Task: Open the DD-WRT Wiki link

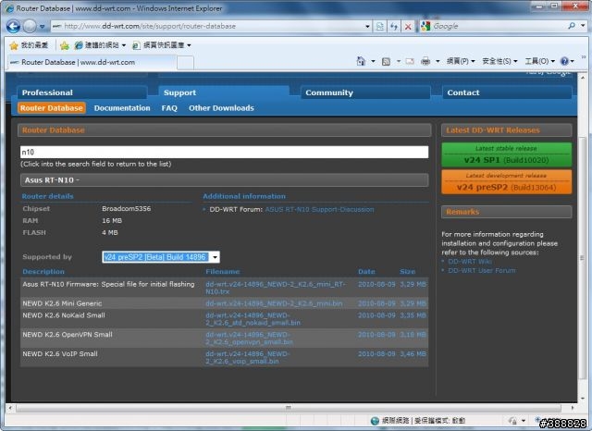Action: click(x=470, y=262)
